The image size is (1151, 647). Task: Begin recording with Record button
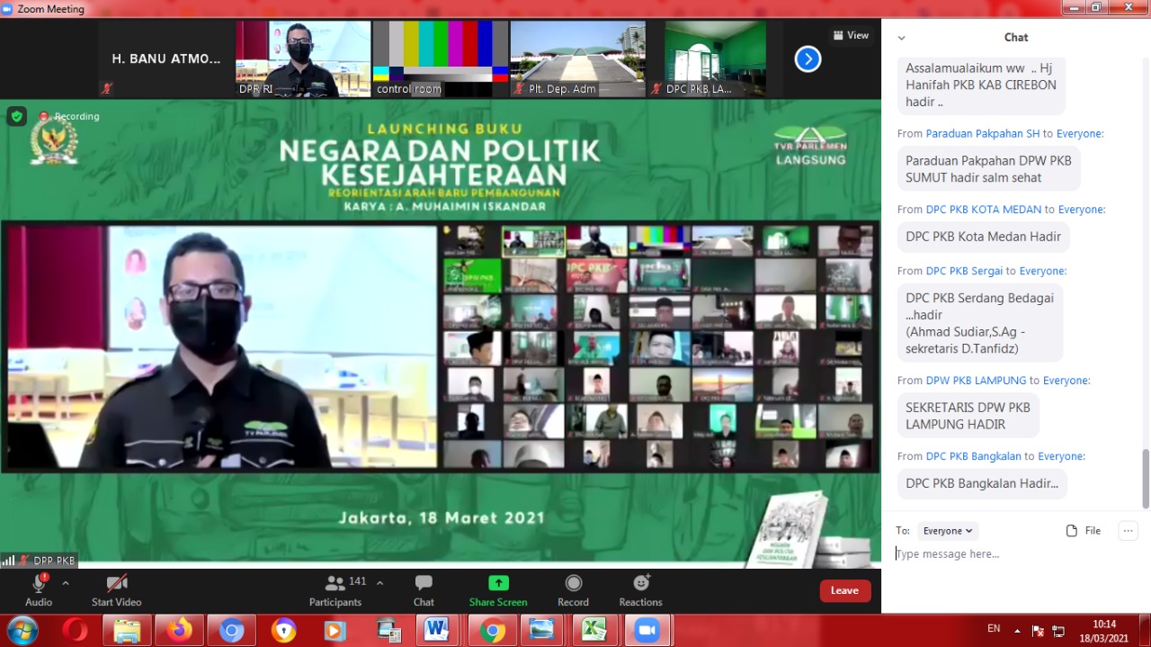[x=573, y=590]
